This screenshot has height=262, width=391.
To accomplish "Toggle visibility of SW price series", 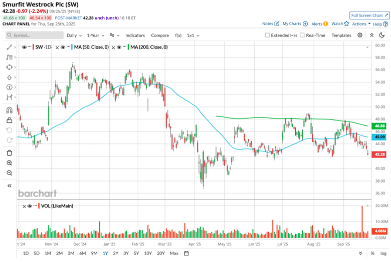I will (24, 47).
